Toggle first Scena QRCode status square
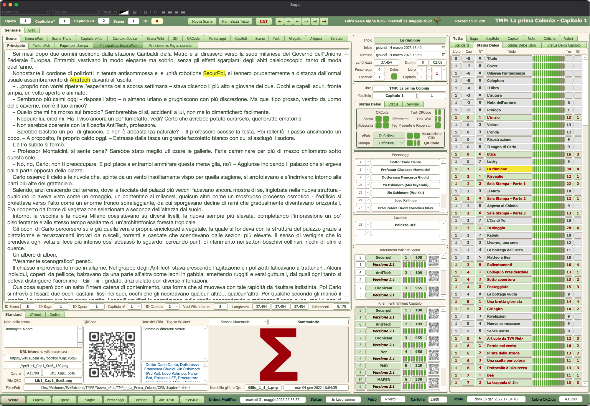The width and height of the screenshot is (590, 406). [378, 119]
